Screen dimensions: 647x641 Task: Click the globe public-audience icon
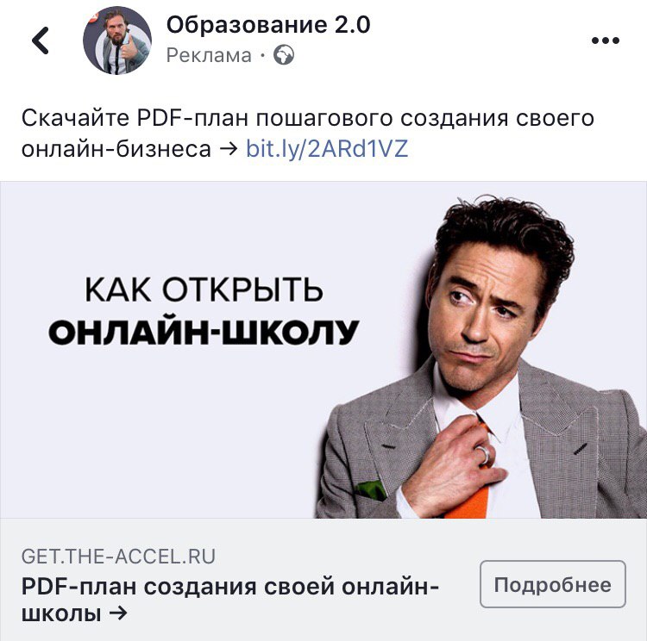tap(284, 55)
